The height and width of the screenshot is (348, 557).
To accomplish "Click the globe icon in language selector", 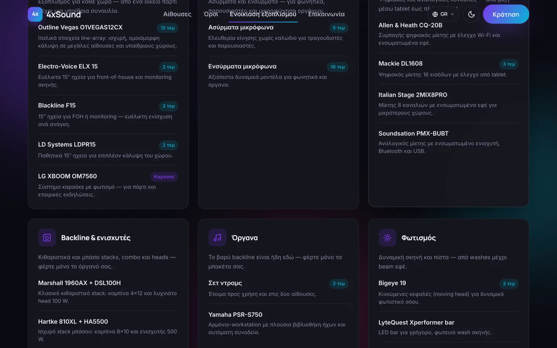I will click(x=435, y=14).
